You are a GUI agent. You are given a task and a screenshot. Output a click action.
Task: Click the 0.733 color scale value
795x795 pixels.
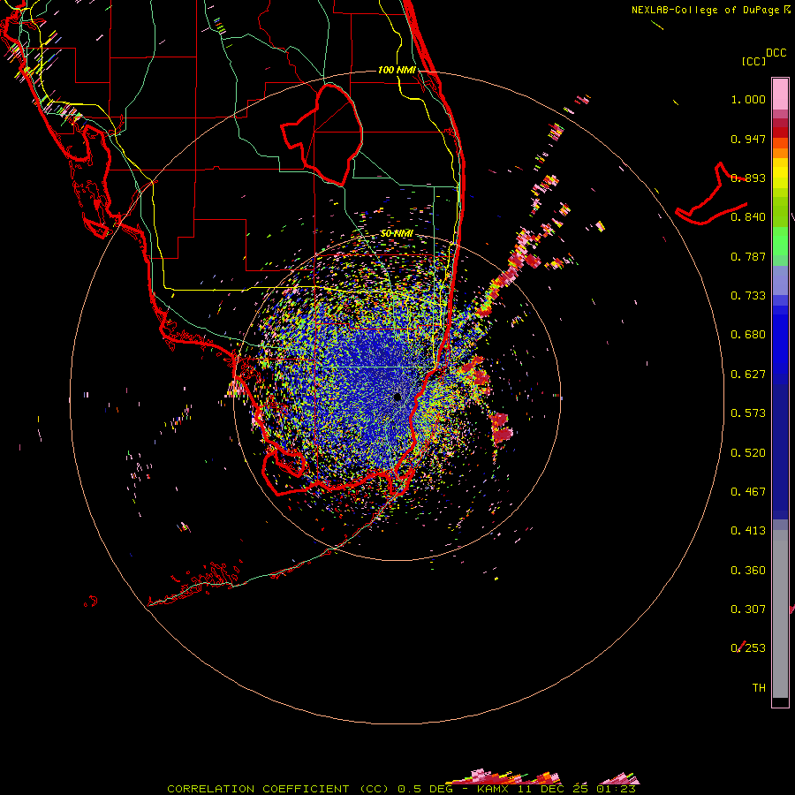point(748,296)
